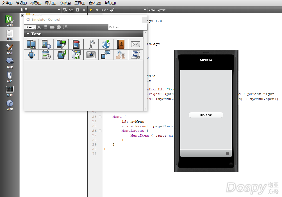Viewport: 282px width, 197px height.
Task: Open the Edit menu (编辑)
Action: (x=21, y=3)
